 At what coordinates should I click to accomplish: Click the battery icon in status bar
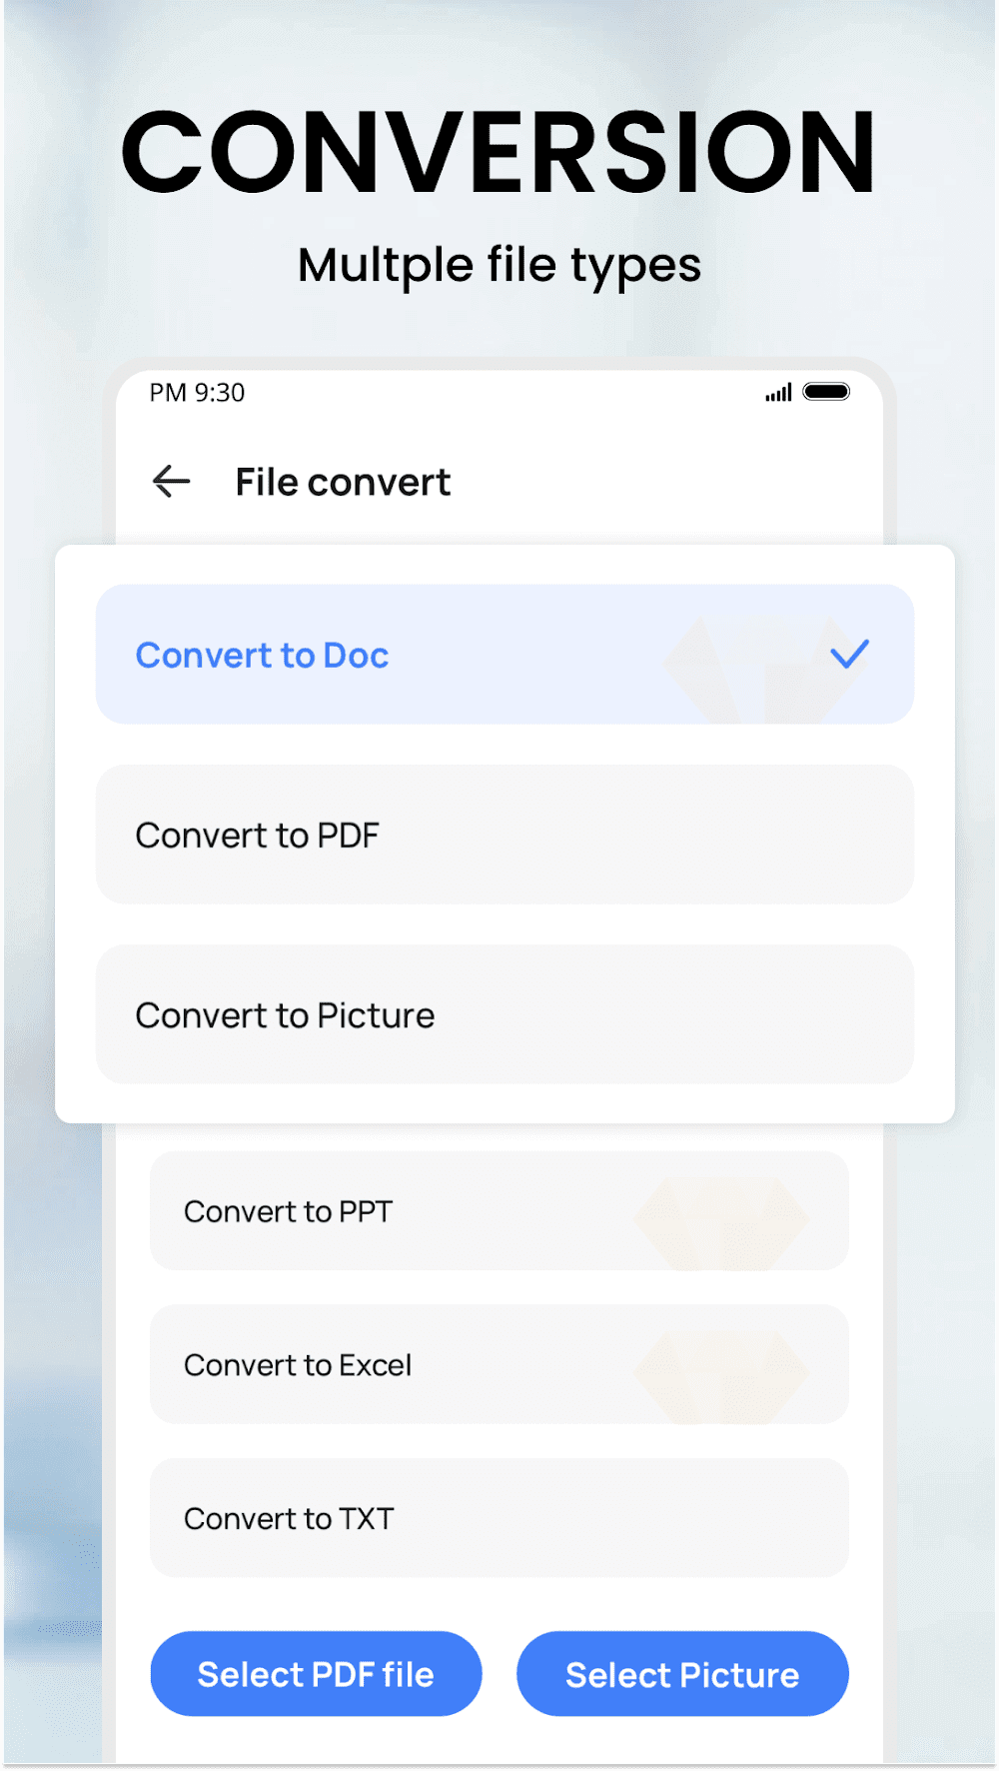coord(826,392)
